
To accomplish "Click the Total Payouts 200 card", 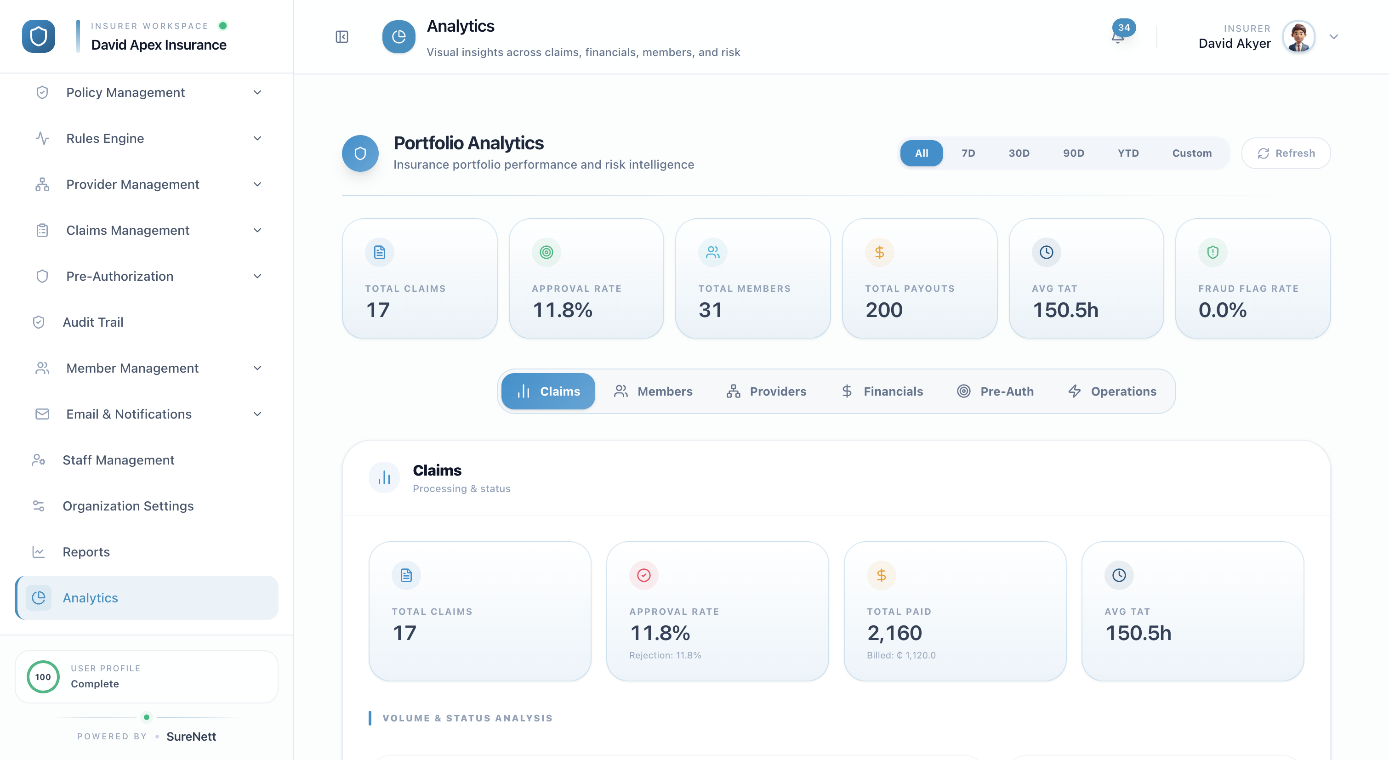I will point(919,278).
